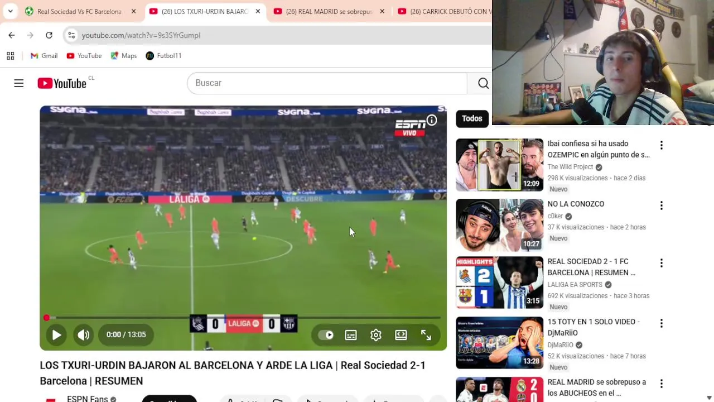The height and width of the screenshot is (402, 714).
Task: Open options for Ibai confiesa video
Action: click(x=662, y=145)
